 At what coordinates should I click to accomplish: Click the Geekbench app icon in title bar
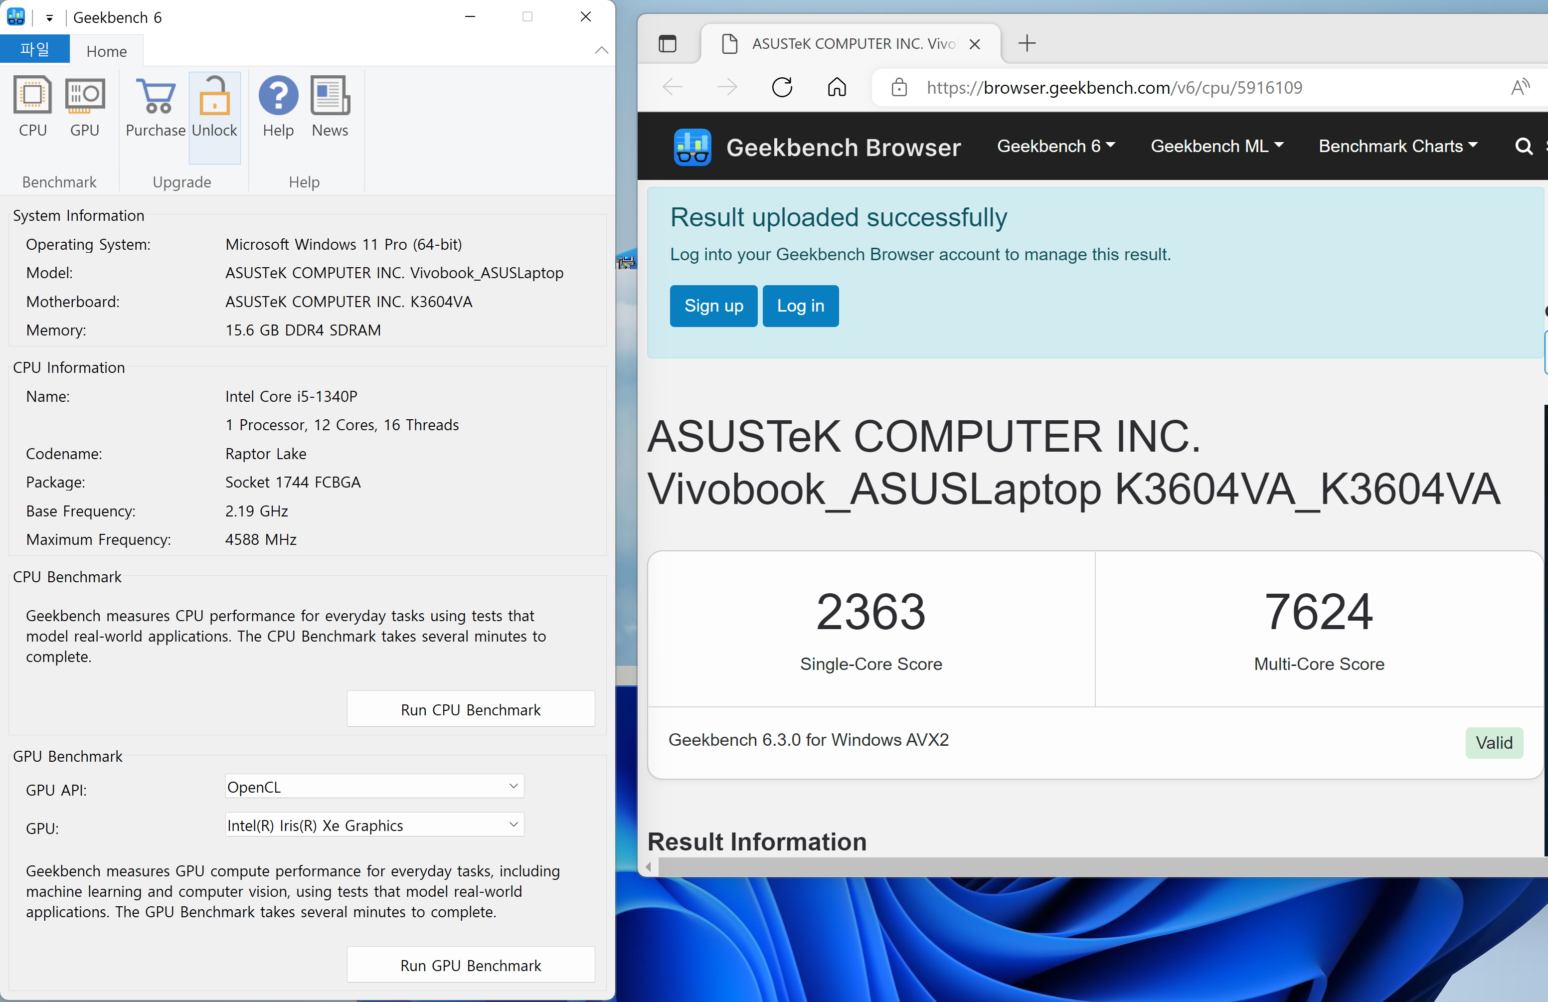click(x=15, y=17)
